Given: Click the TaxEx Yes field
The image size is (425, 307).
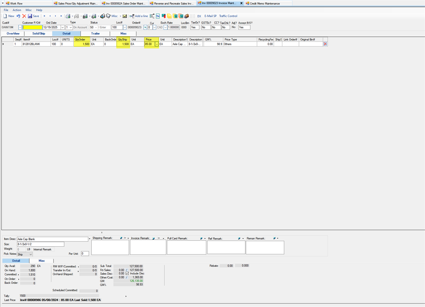Looking at the screenshot, I should [194, 27].
